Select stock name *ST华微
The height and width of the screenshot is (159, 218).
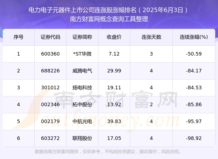[x=82, y=54]
